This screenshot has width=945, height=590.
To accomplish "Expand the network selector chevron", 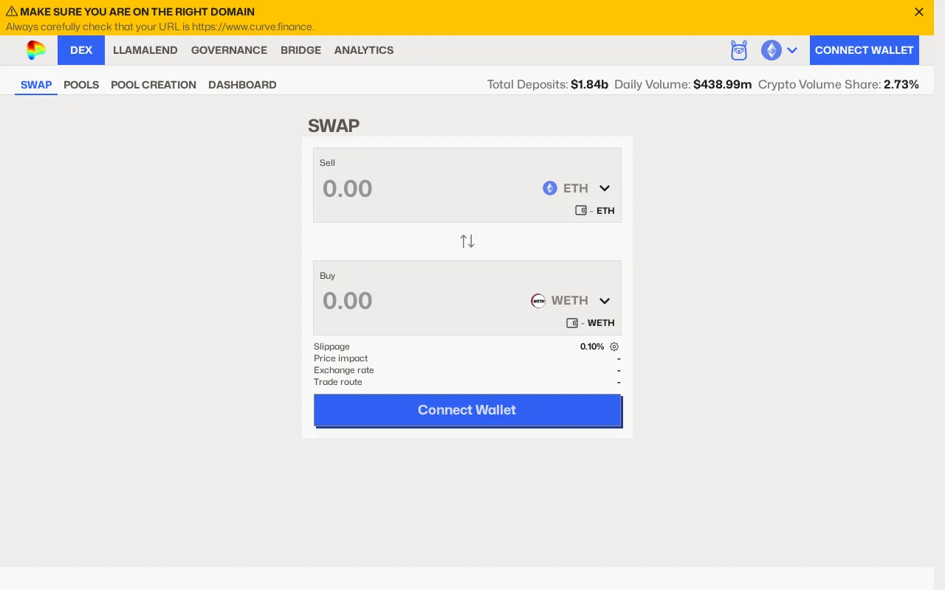I will pyautogui.click(x=792, y=50).
